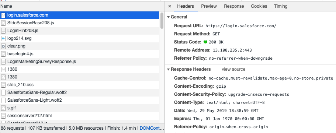Open the Preview tab
The height and width of the screenshot is (133, 336).
click(x=209, y=6)
